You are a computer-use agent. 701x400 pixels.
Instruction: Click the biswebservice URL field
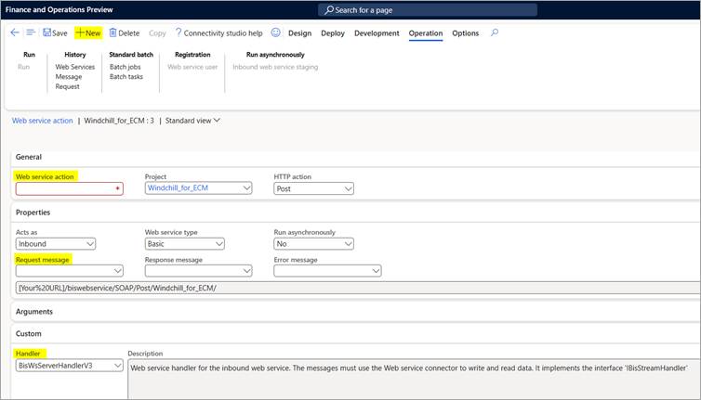[x=358, y=288]
